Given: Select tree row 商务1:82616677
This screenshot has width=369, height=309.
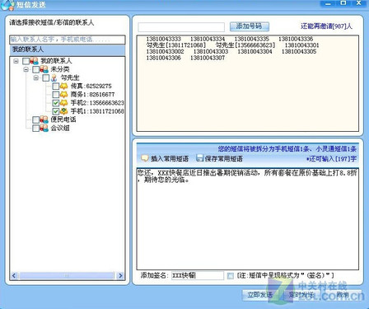Looking at the screenshot, I should [92, 95].
